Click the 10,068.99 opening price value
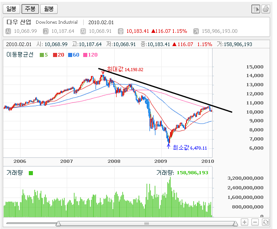277x229 pixels. pyautogui.click(x=26, y=31)
